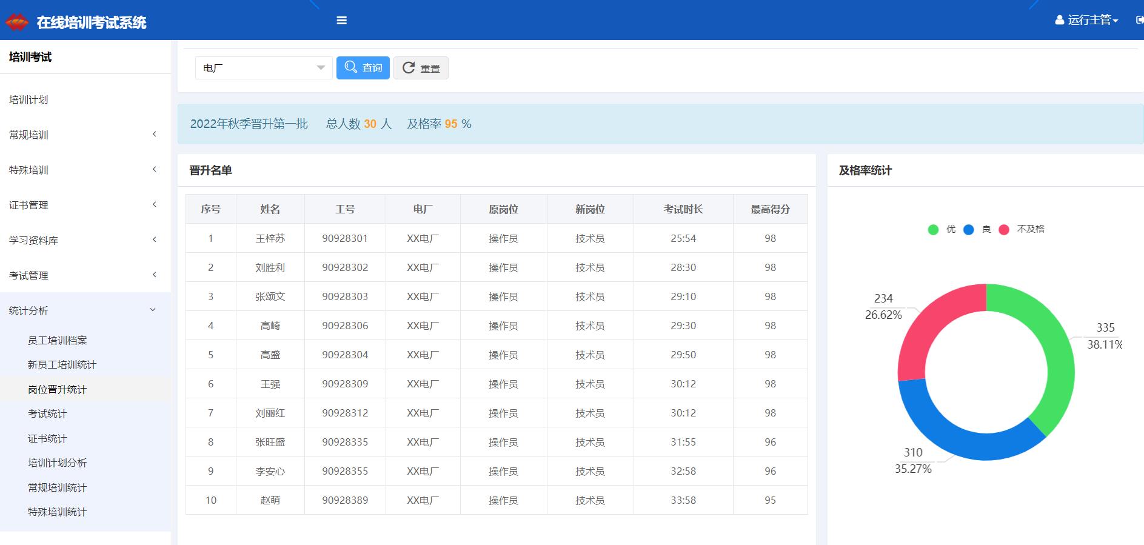Viewport: 1144px width, 545px height.
Task: Click the 原岗位 column header
Action: [x=503, y=209]
